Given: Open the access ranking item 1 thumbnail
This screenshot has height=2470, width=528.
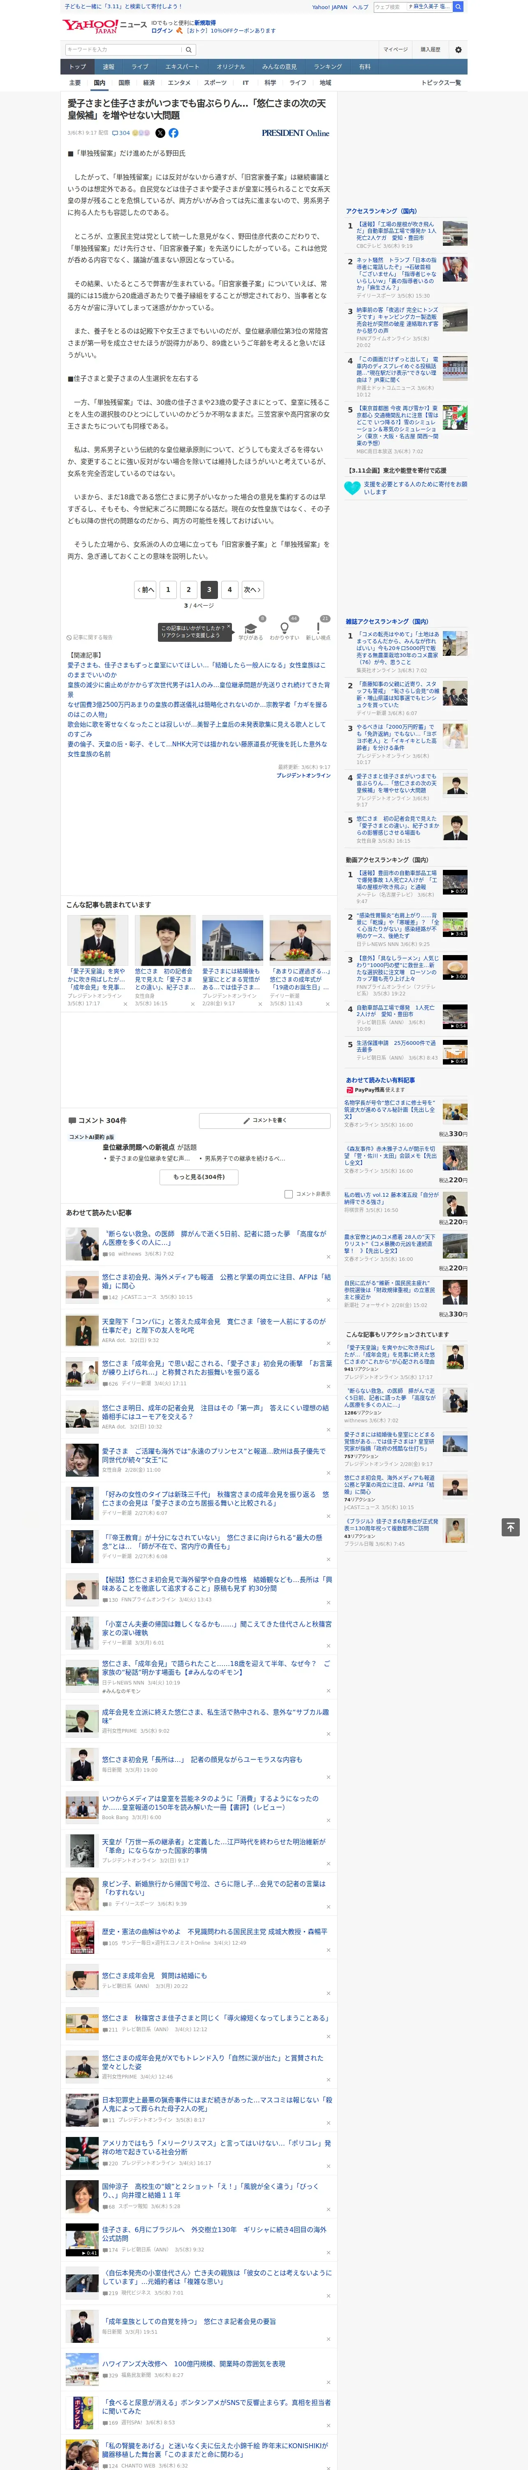Looking at the screenshot, I should coord(455,232).
